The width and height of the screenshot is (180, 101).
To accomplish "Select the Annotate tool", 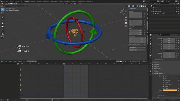I will click(x=3, y=30).
